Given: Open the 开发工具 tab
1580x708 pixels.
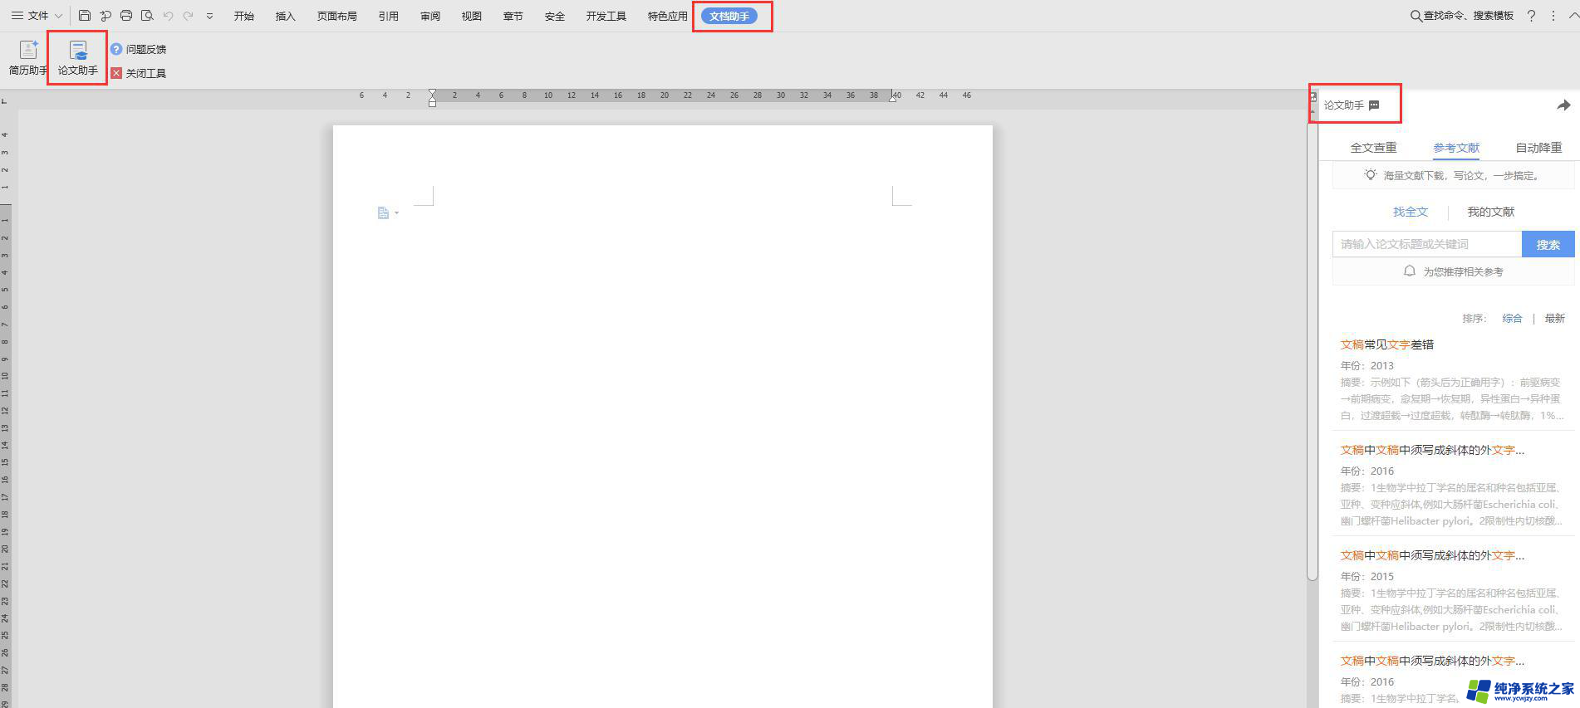Looking at the screenshot, I should pos(606,16).
